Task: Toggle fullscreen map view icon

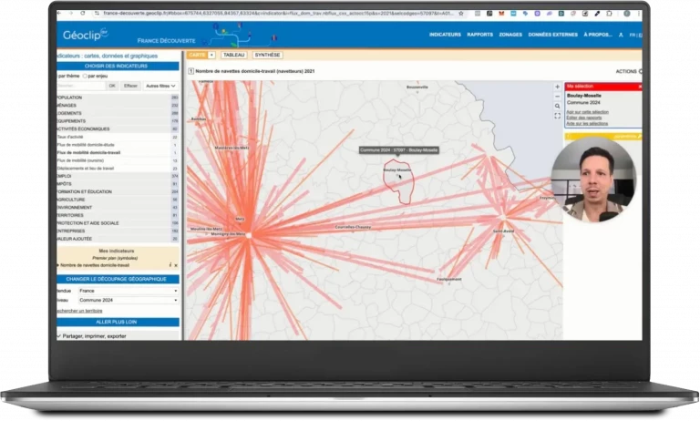Action: click(557, 116)
